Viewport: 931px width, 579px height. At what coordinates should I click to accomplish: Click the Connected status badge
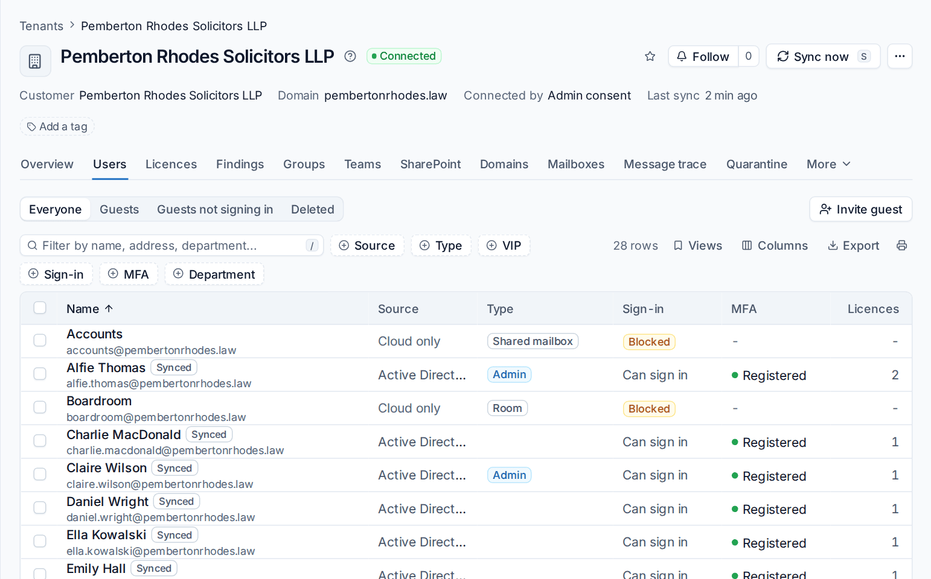click(404, 56)
